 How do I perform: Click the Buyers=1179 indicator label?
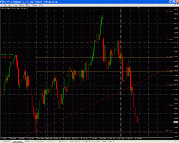(7, 55)
